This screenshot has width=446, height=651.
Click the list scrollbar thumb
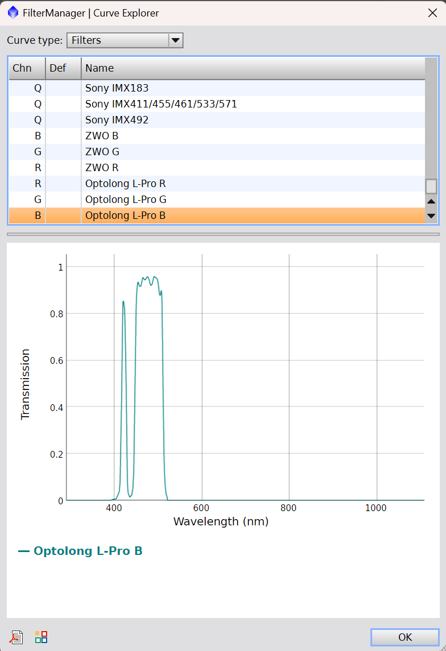tap(431, 186)
